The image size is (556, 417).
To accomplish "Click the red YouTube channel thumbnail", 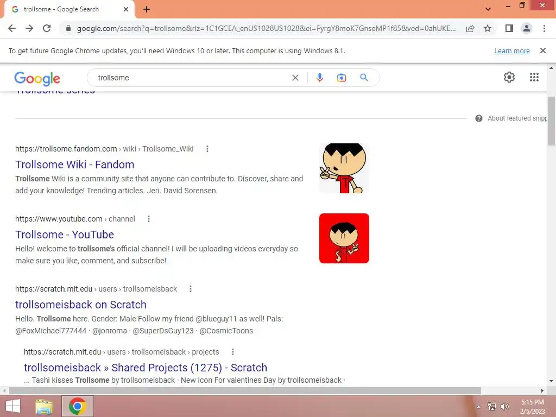I will click(344, 238).
